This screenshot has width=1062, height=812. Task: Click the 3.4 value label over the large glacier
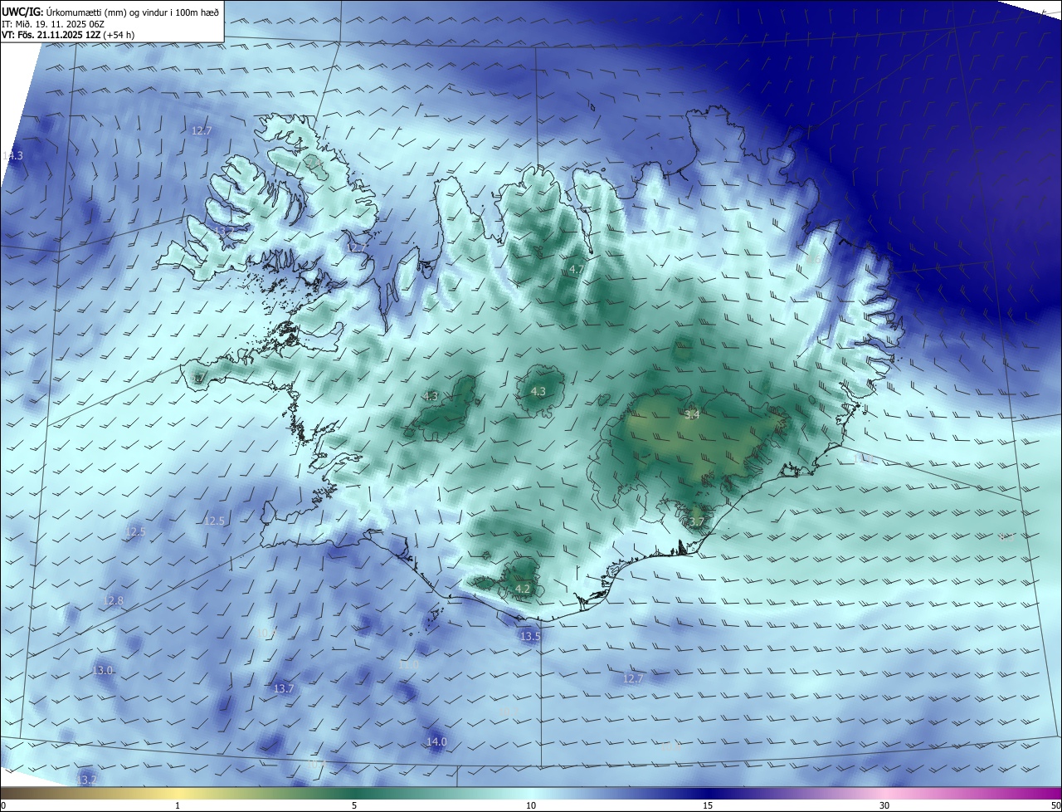692,414
